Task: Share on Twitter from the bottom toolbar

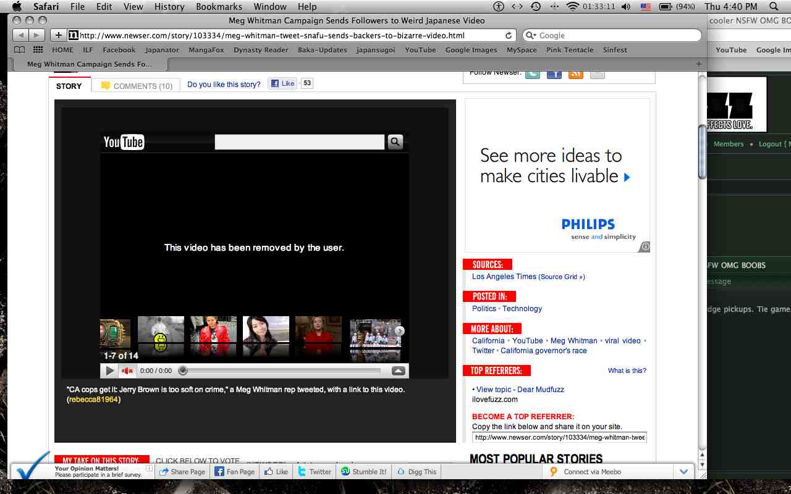Action: tap(315, 472)
